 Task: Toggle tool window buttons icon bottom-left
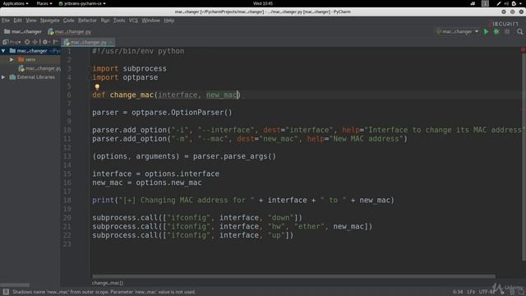click(x=6, y=292)
